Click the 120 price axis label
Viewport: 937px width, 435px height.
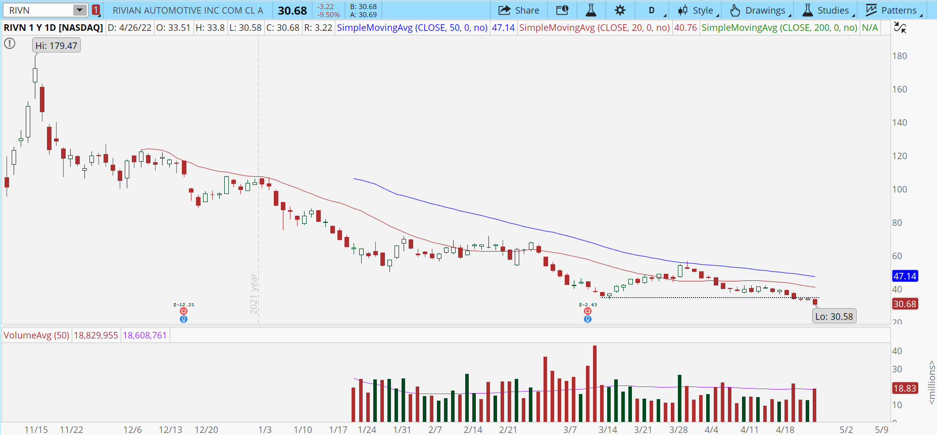pyautogui.click(x=900, y=156)
